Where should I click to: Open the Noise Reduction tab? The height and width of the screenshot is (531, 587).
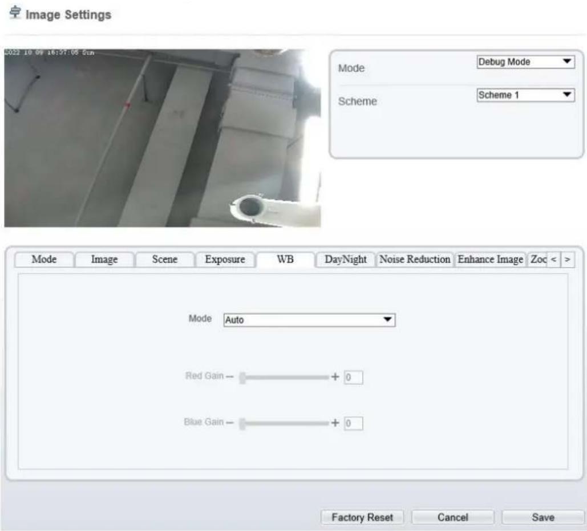coord(415,260)
